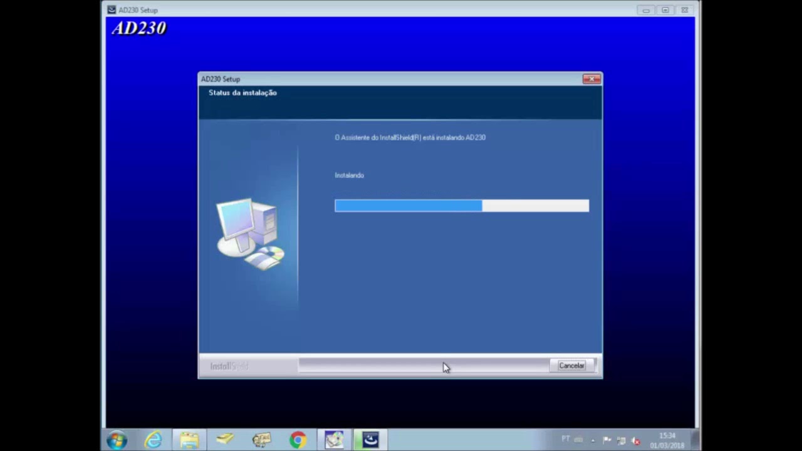Switch to the AD230 setup taskbar icon

pyautogui.click(x=370, y=440)
